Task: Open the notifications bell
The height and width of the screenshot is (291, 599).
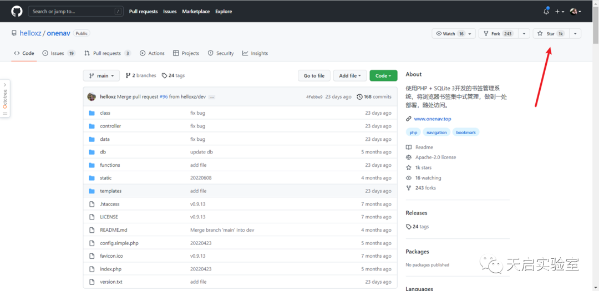Action: pyautogui.click(x=546, y=12)
